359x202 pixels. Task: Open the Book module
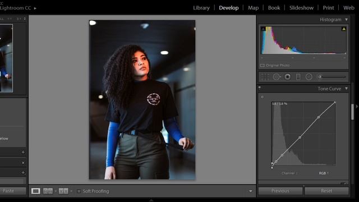[x=274, y=8]
